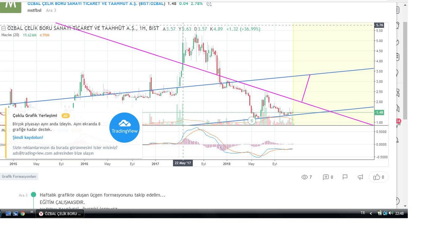Like the idea with thumbs-up button

pyautogui.click(x=378, y=177)
